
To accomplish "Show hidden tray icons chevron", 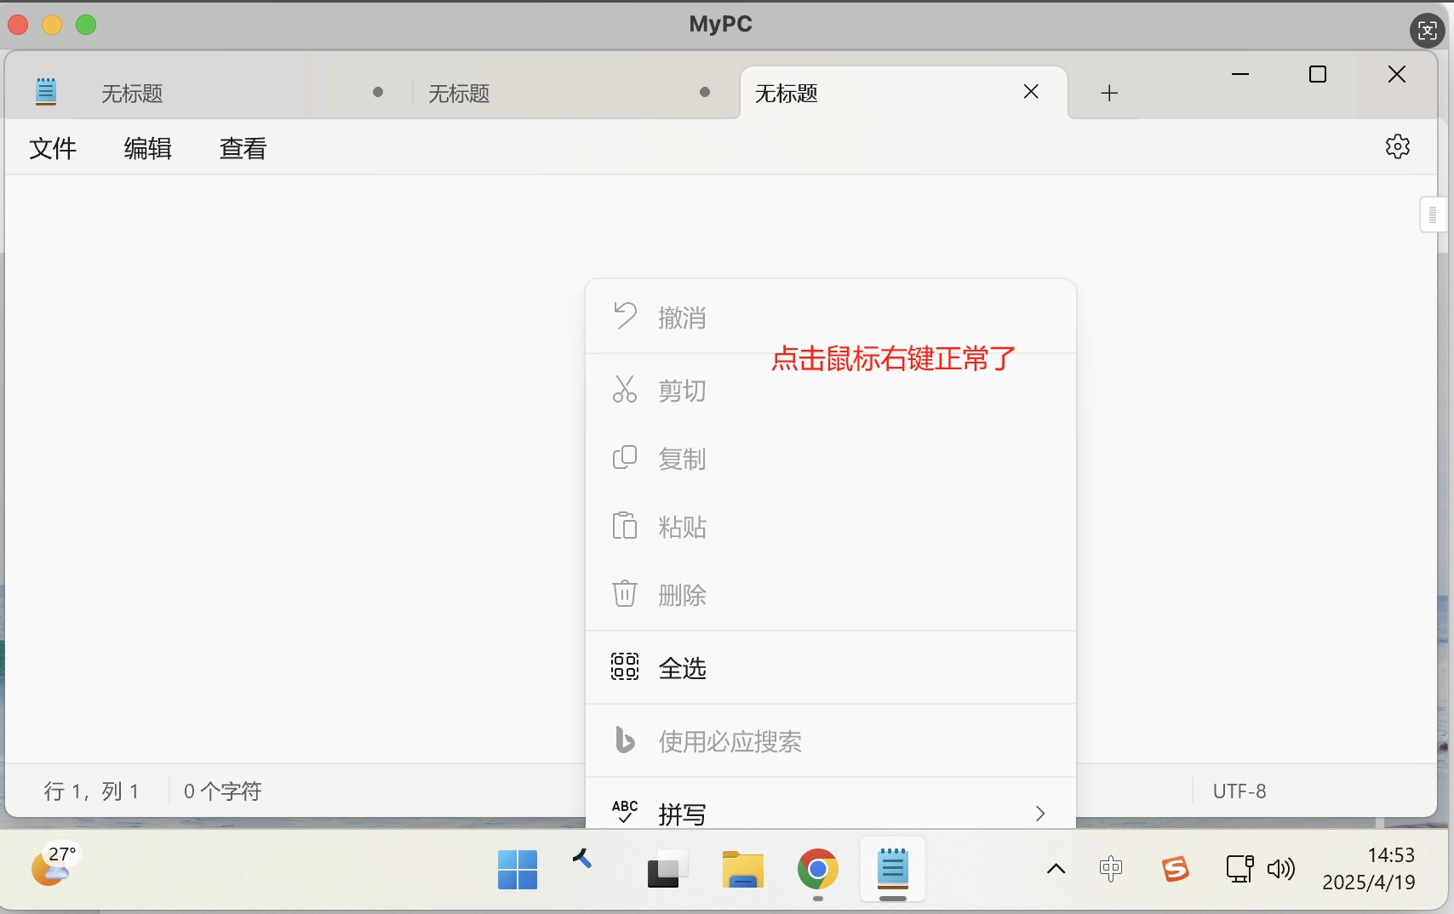I will [1056, 869].
